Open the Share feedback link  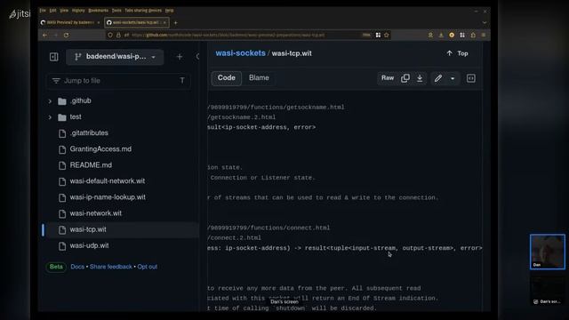(x=110, y=267)
